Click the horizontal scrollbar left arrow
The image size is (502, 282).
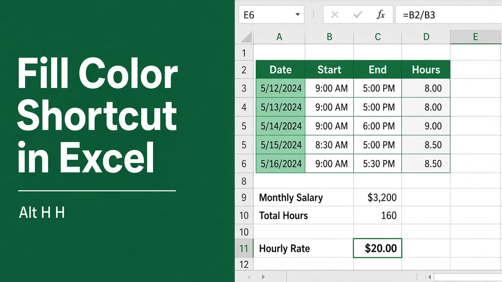coord(430,277)
